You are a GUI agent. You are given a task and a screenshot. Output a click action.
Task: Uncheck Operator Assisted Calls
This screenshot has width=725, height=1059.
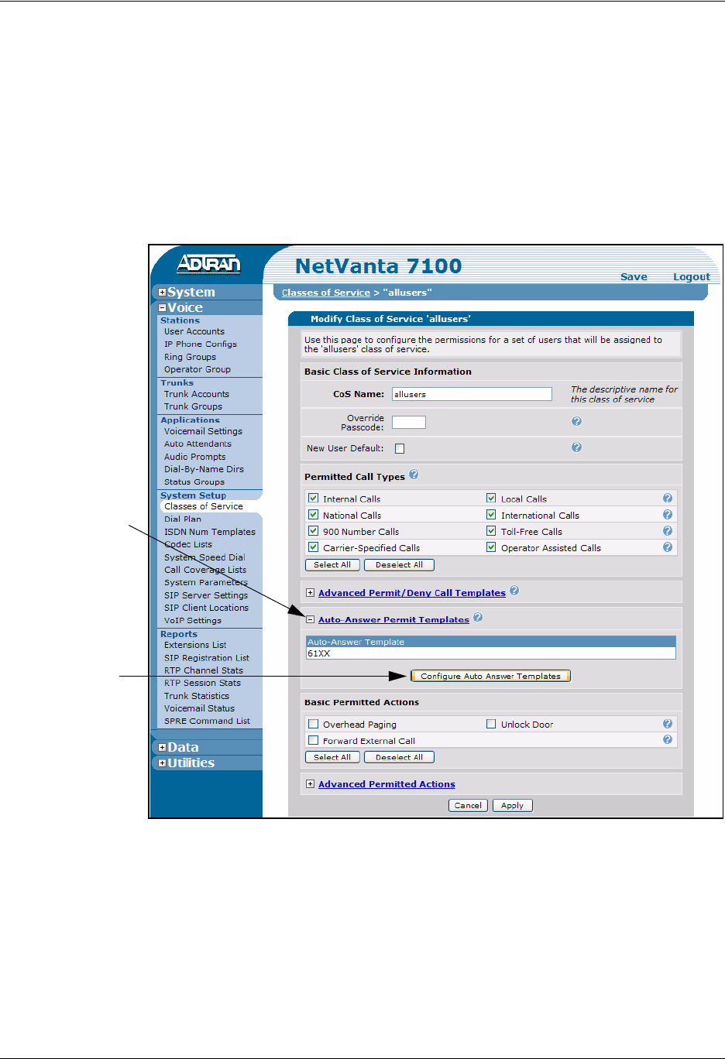491,547
